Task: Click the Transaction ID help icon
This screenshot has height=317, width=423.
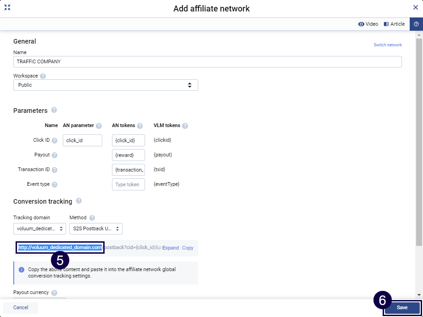Action: [x=55, y=170]
